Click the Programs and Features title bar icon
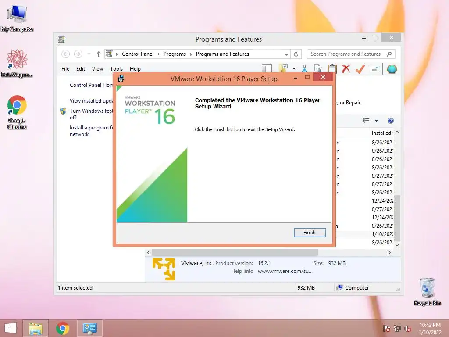 pyautogui.click(x=61, y=39)
